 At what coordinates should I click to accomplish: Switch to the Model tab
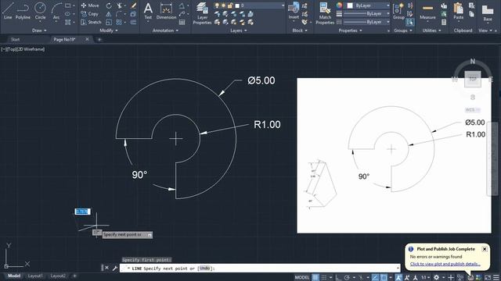pyautogui.click(x=14, y=276)
